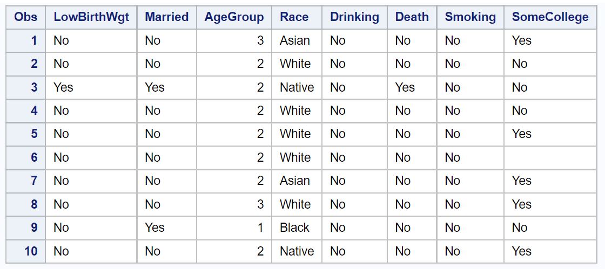
Task: Click the Black race cell in row 9
Action: coord(297,228)
